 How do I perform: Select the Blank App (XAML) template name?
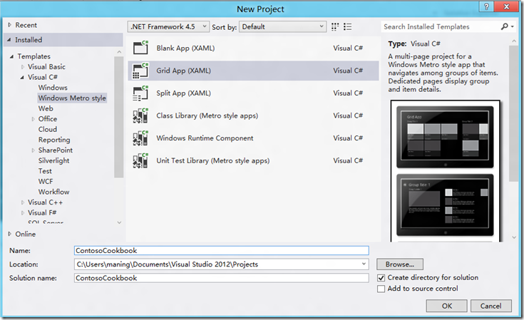tap(185, 48)
